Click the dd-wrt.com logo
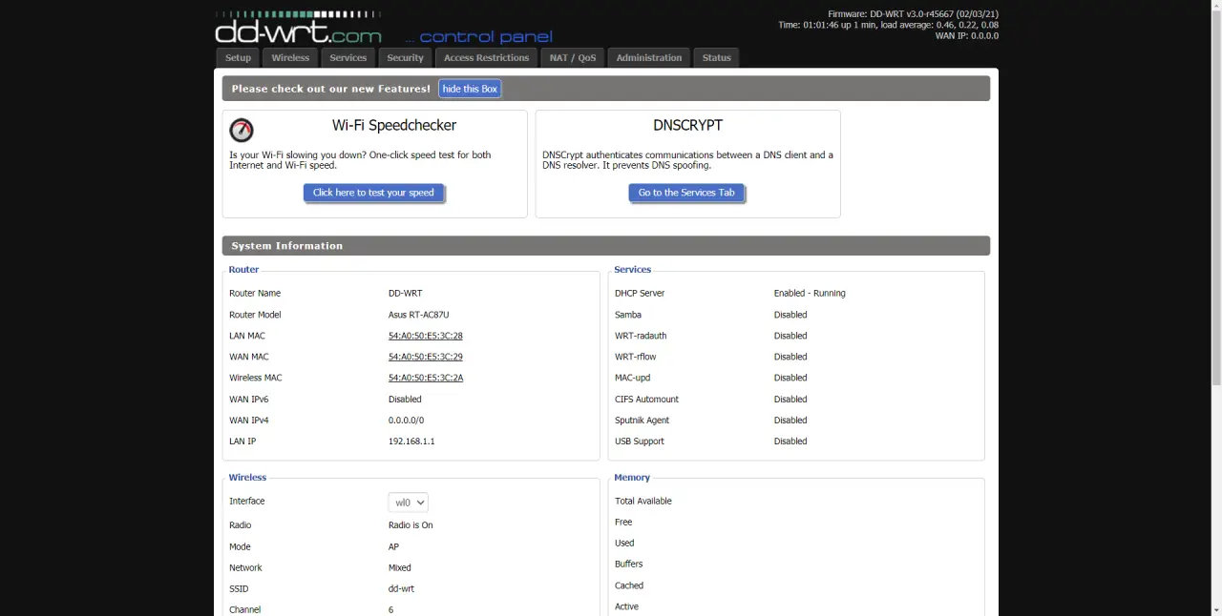Viewport: 1222px width, 616px height. coord(298,31)
